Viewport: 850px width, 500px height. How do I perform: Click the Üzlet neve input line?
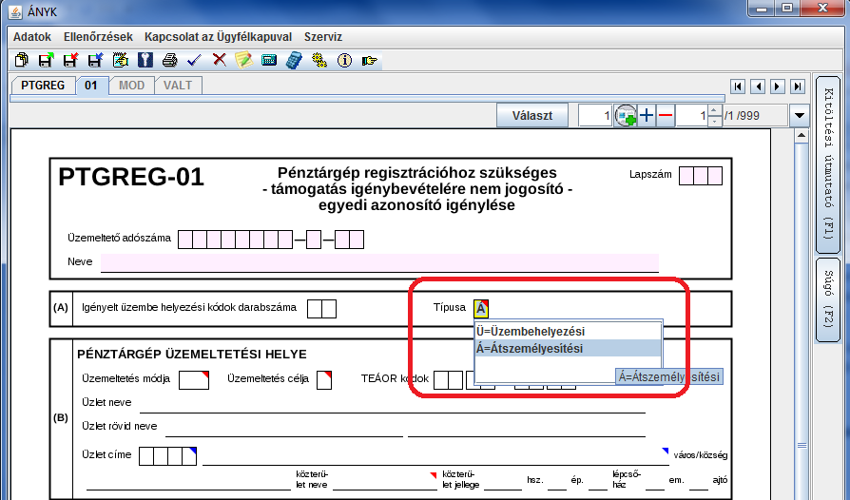pos(392,404)
